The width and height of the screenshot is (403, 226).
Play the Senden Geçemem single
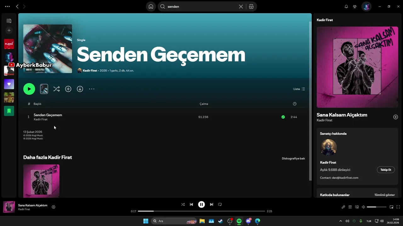click(29, 89)
